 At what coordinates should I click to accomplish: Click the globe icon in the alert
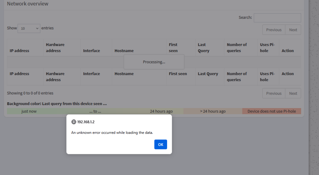pyautogui.click(x=74, y=122)
